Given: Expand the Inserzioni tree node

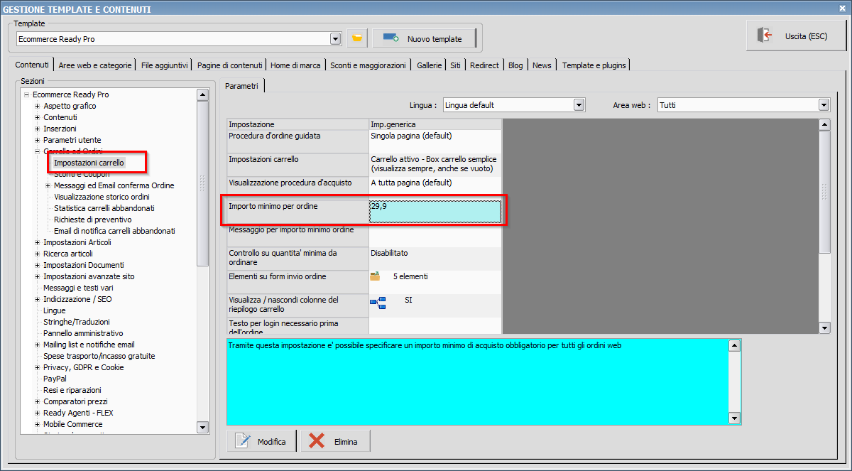Looking at the screenshot, I should click(37, 129).
